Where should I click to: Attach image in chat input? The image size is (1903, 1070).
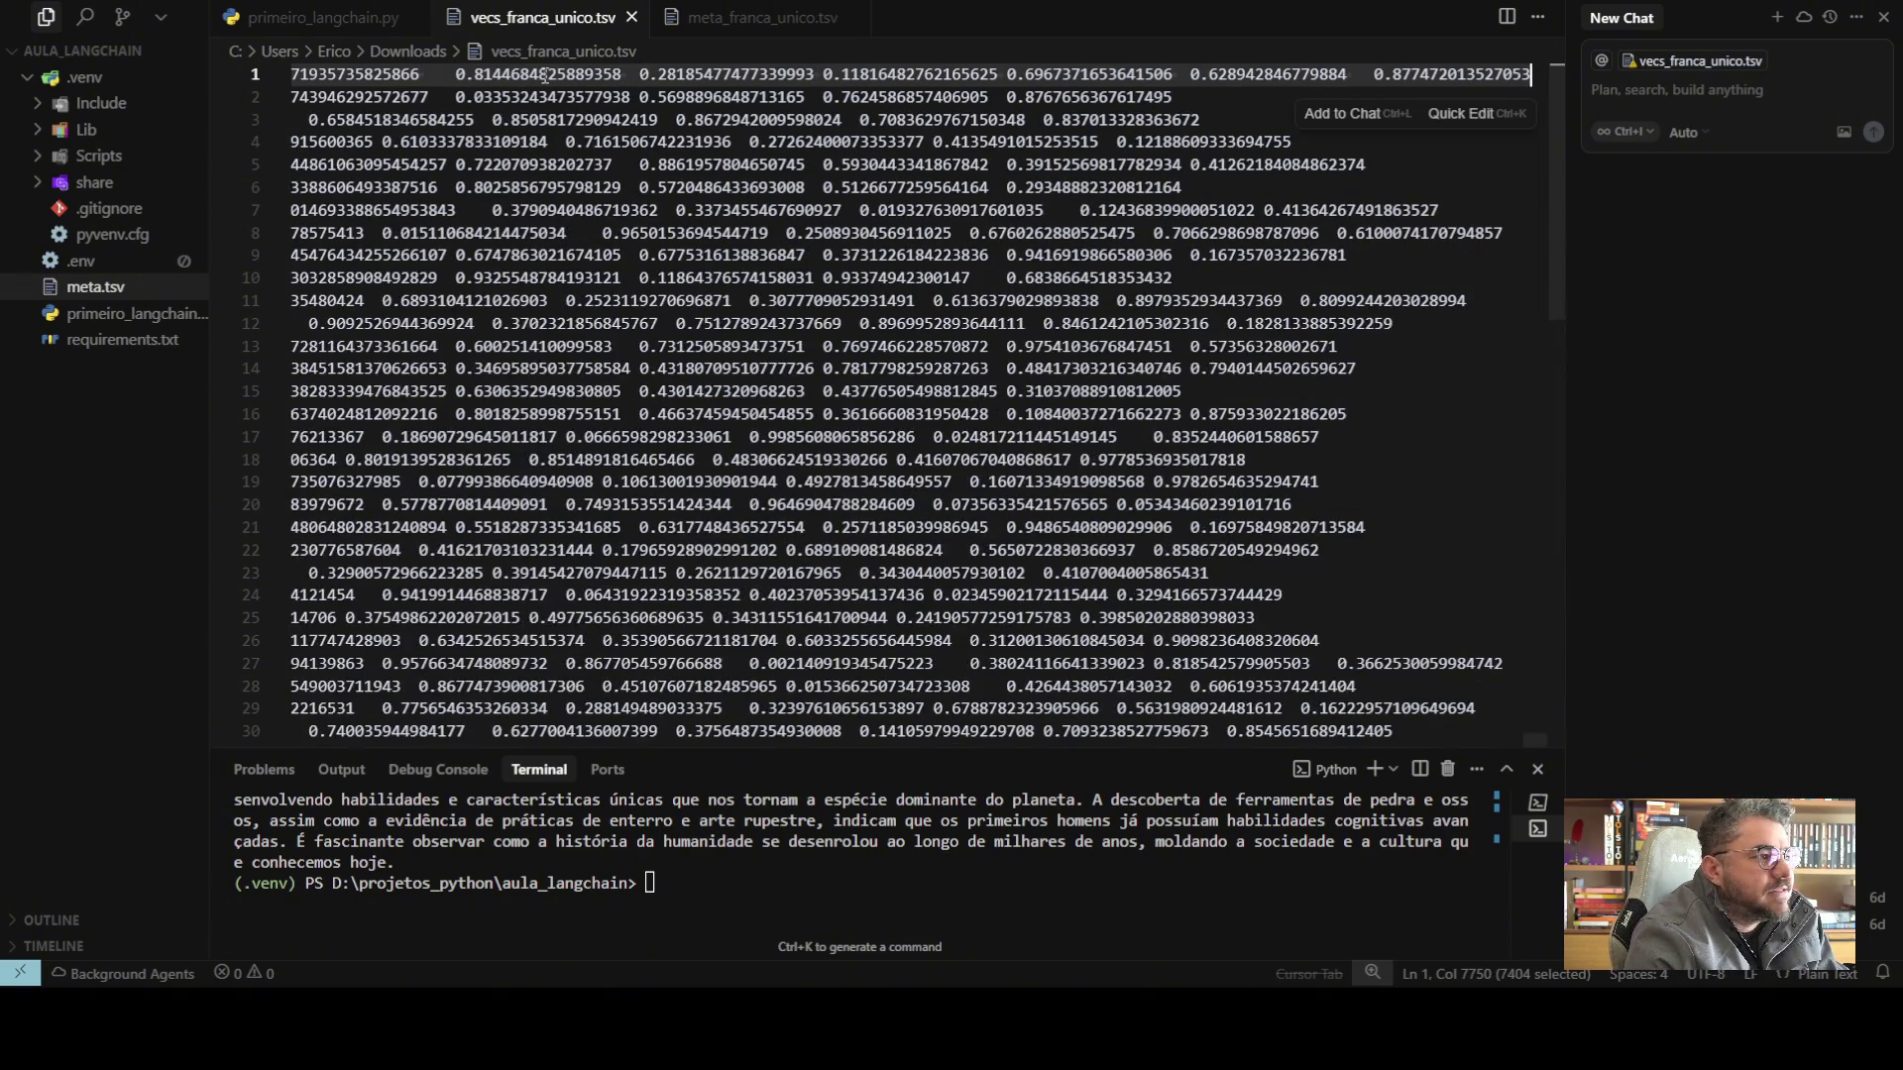1844,132
